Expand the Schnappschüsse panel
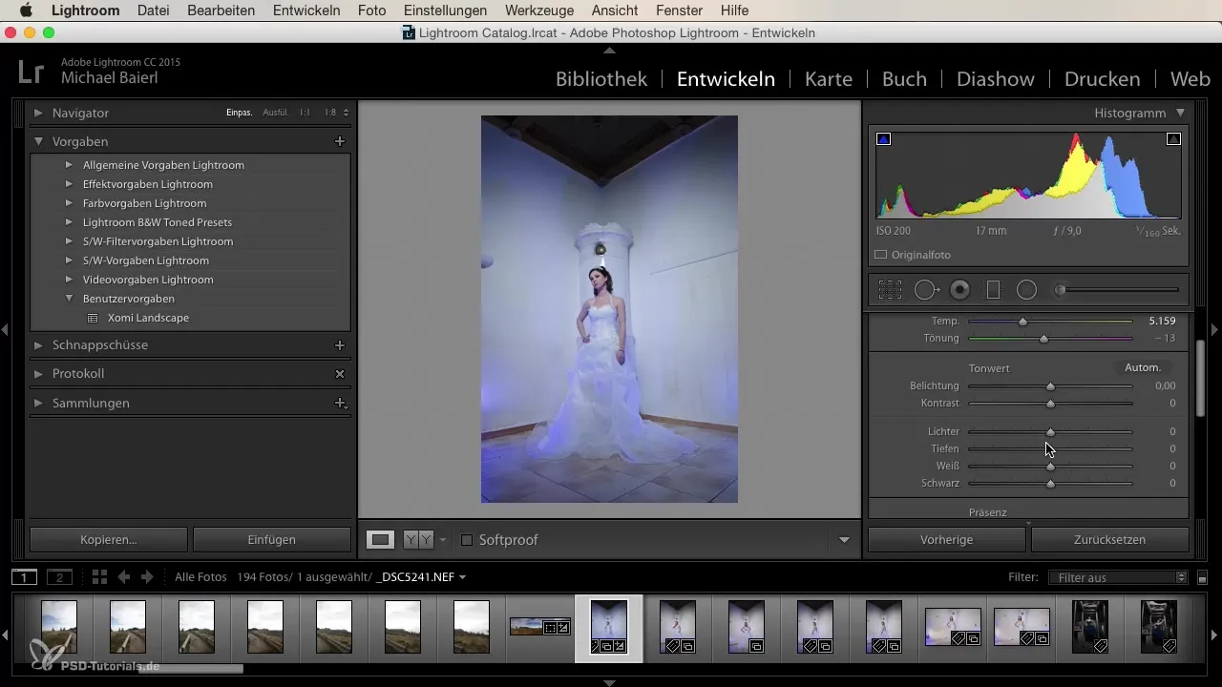1222x687 pixels. tap(39, 345)
